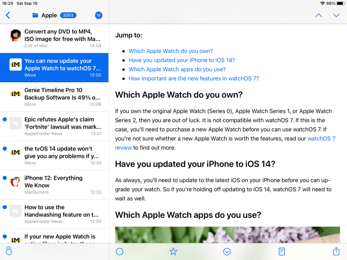Toggle unread dot on Handwashing email

click(x=5, y=207)
